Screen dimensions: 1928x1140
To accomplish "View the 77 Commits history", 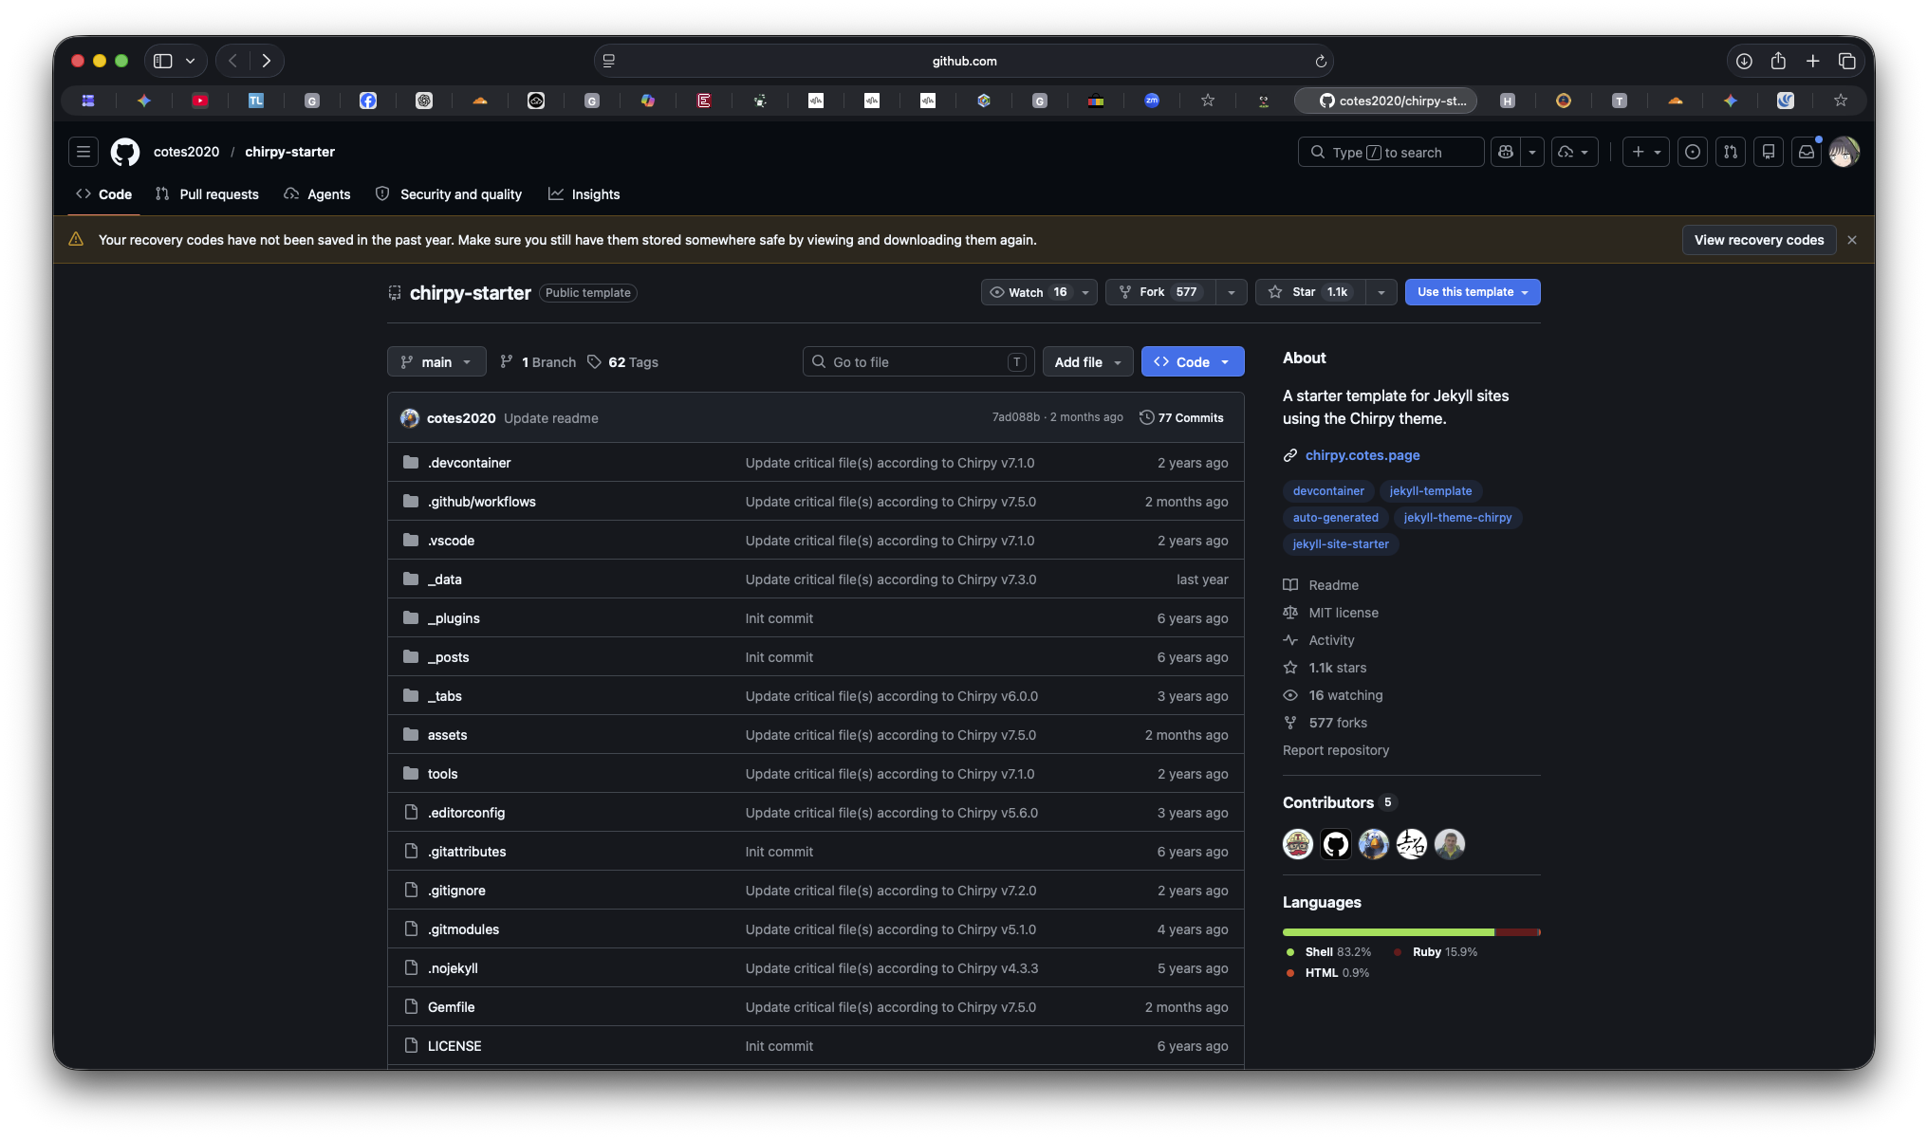I will [1181, 418].
